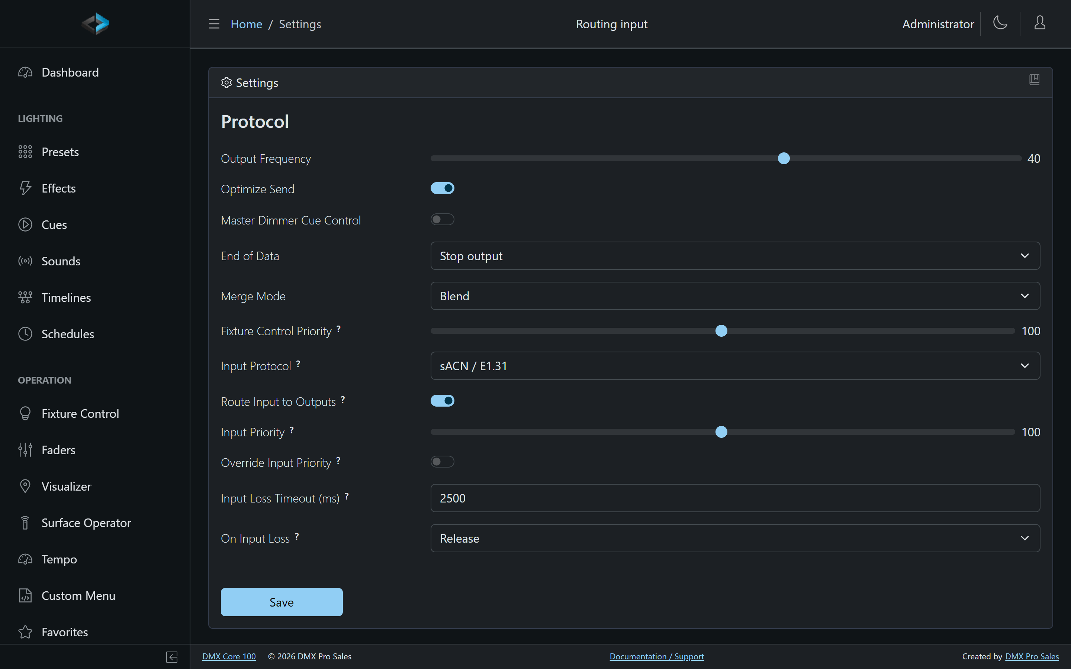Open the user profile icon
This screenshot has height=669, width=1071.
pyautogui.click(x=1040, y=23)
